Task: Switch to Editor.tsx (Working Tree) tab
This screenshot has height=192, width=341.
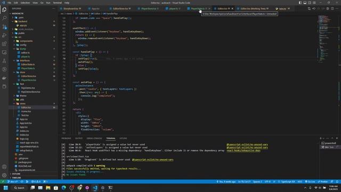Action: (x=253, y=9)
